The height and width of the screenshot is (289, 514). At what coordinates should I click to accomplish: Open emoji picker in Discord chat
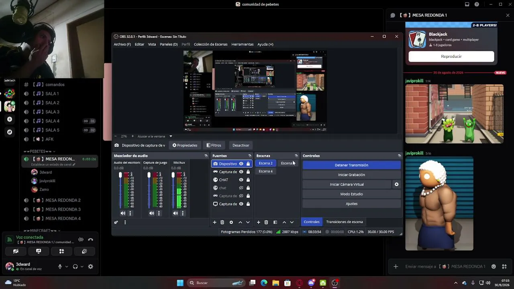pos(494,267)
